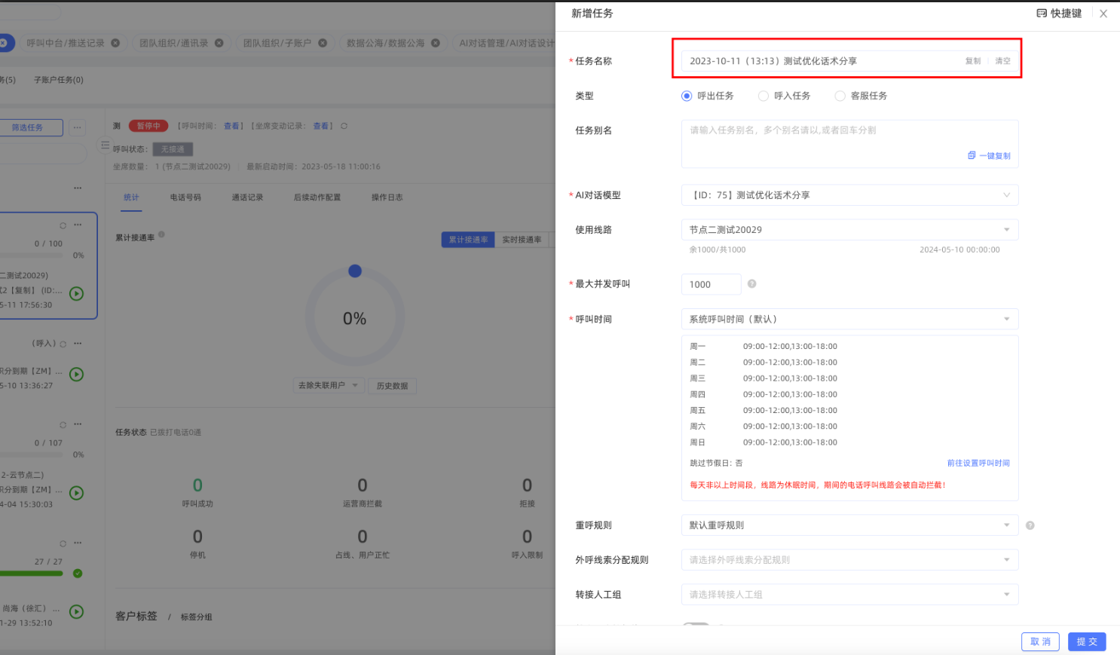Click the help icon beside 最大并发呼叫
Image resolution: width=1120 pixels, height=655 pixels.
[751, 284]
